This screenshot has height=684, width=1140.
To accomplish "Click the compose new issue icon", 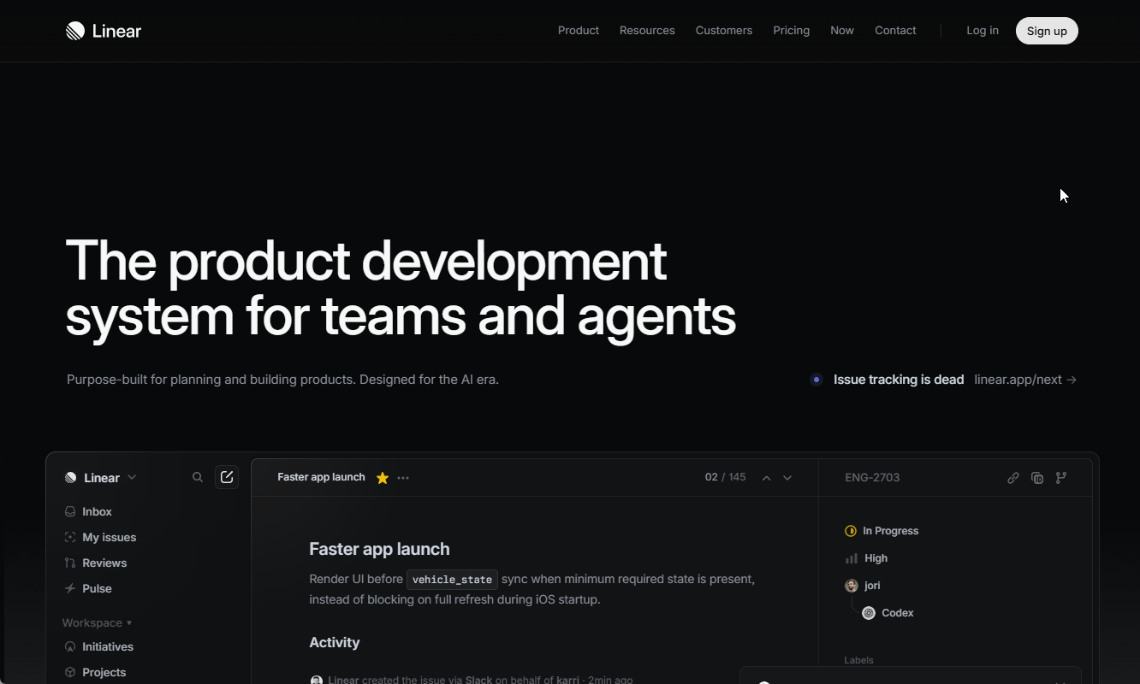I will click(x=227, y=477).
